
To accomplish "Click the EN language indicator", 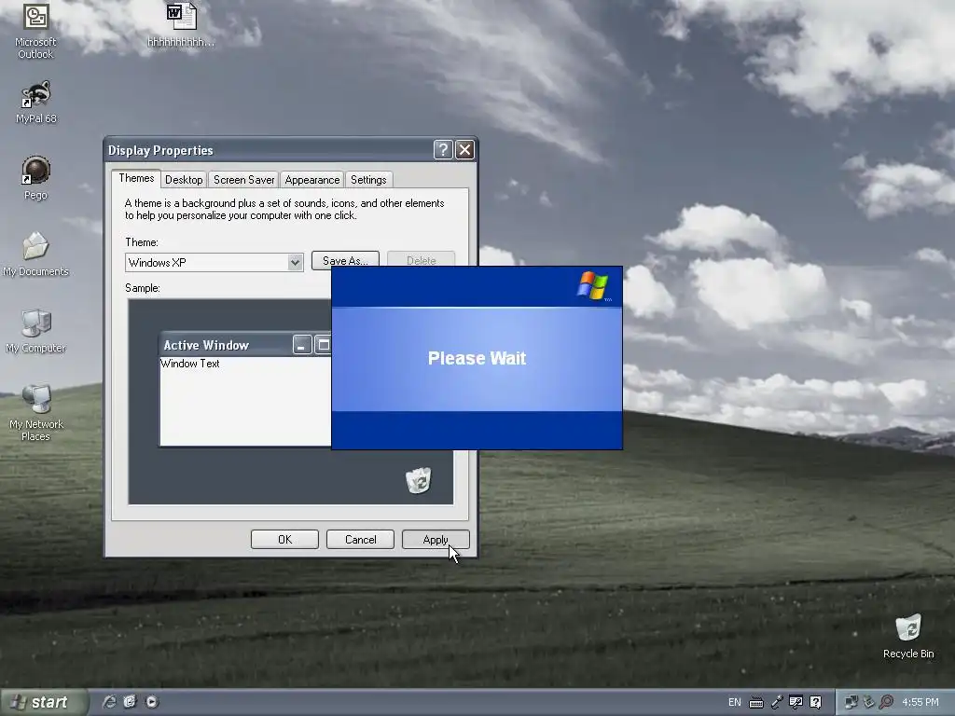I will coord(735,702).
